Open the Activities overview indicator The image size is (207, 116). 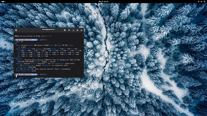(3, 1)
